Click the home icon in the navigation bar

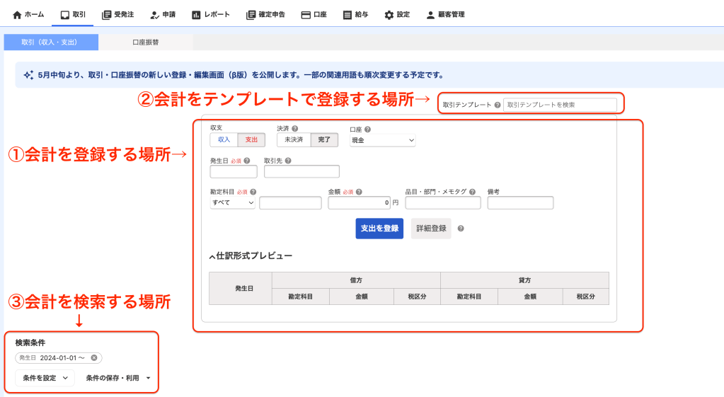tap(17, 15)
